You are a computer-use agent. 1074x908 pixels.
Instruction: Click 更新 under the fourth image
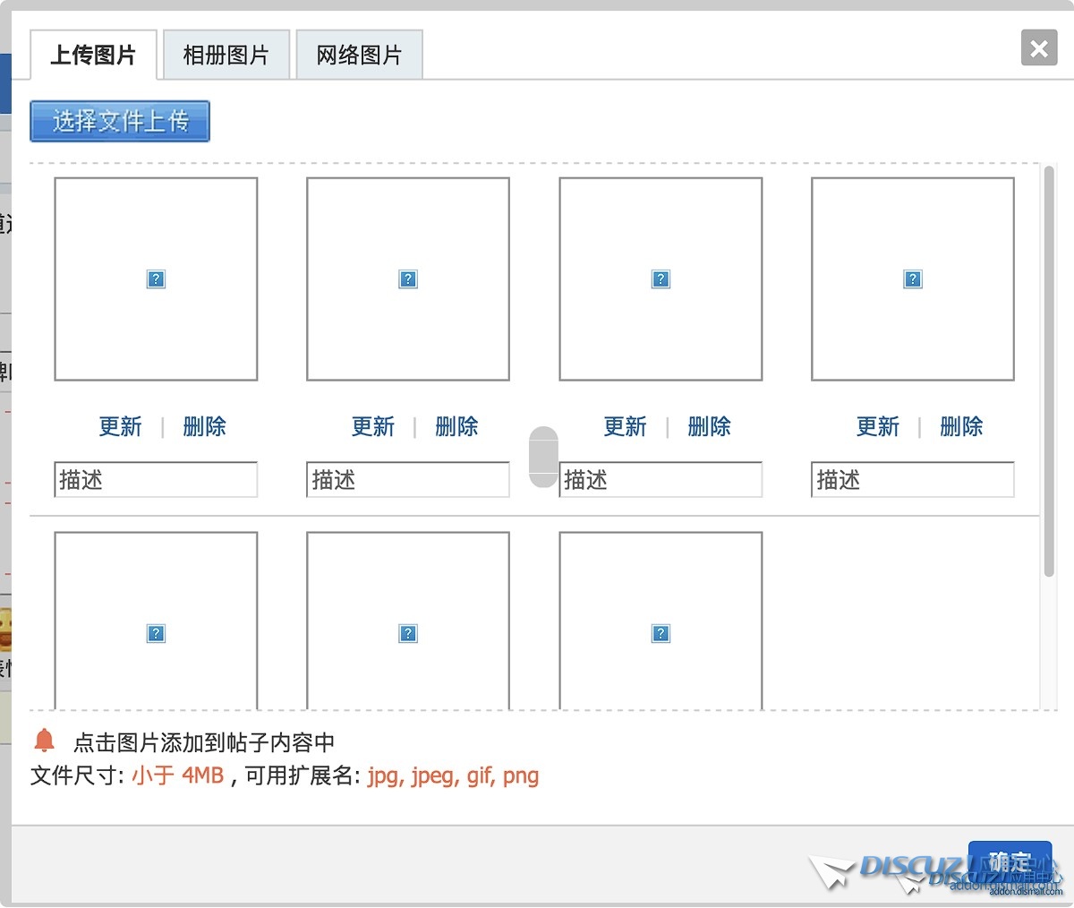click(x=877, y=427)
